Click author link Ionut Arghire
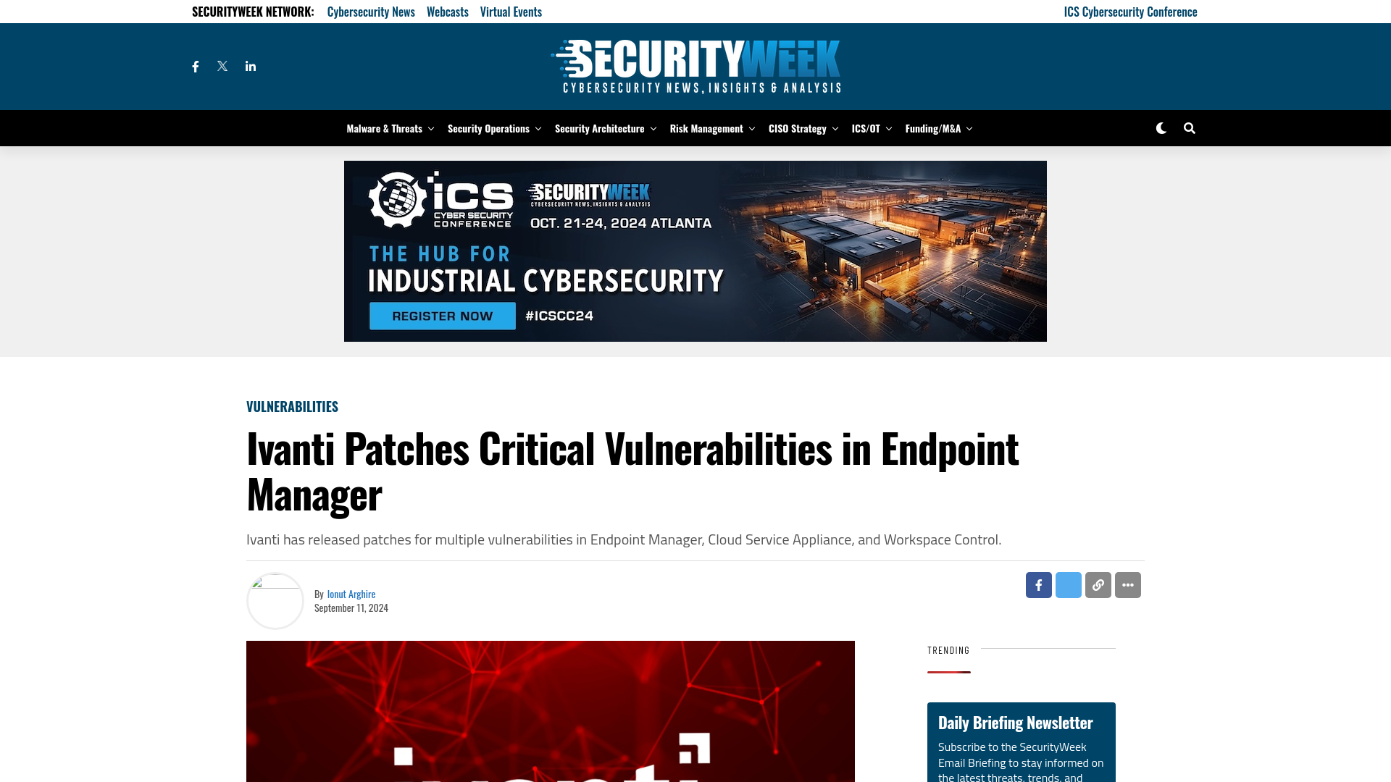This screenshot has width=1391, height=782. coord(351,593)
